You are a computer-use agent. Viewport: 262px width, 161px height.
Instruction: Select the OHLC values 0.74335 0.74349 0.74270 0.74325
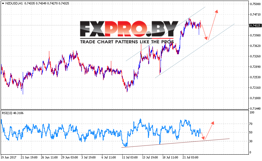click(47, 3)
